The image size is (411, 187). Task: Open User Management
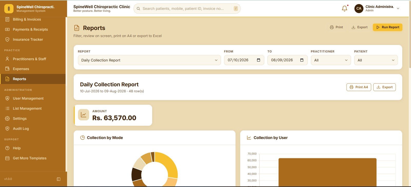pos(33,98)
